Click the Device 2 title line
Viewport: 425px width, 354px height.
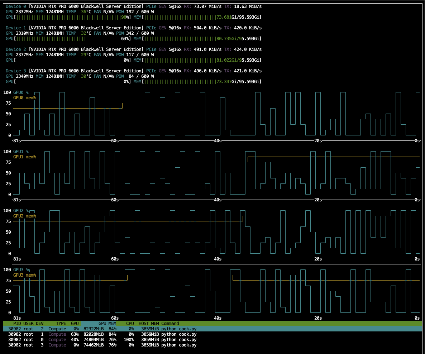click(x=134, y=49)
